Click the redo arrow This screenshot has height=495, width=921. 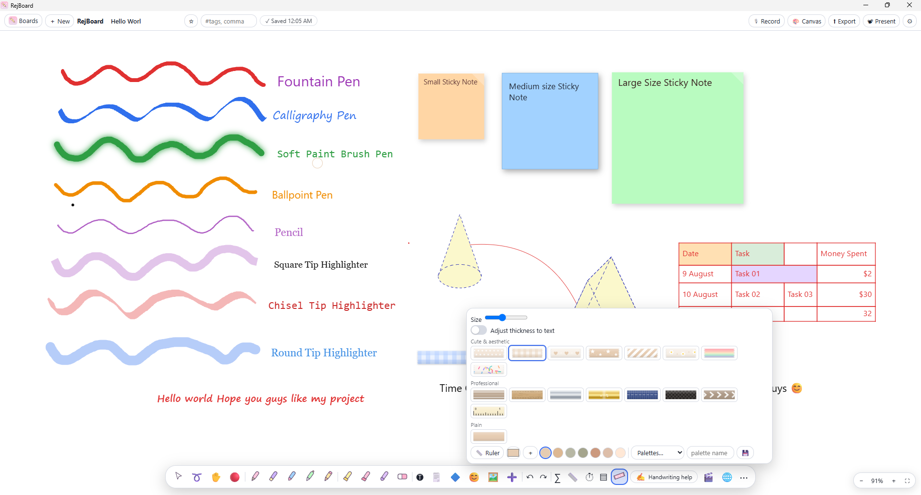pos(543,477)
